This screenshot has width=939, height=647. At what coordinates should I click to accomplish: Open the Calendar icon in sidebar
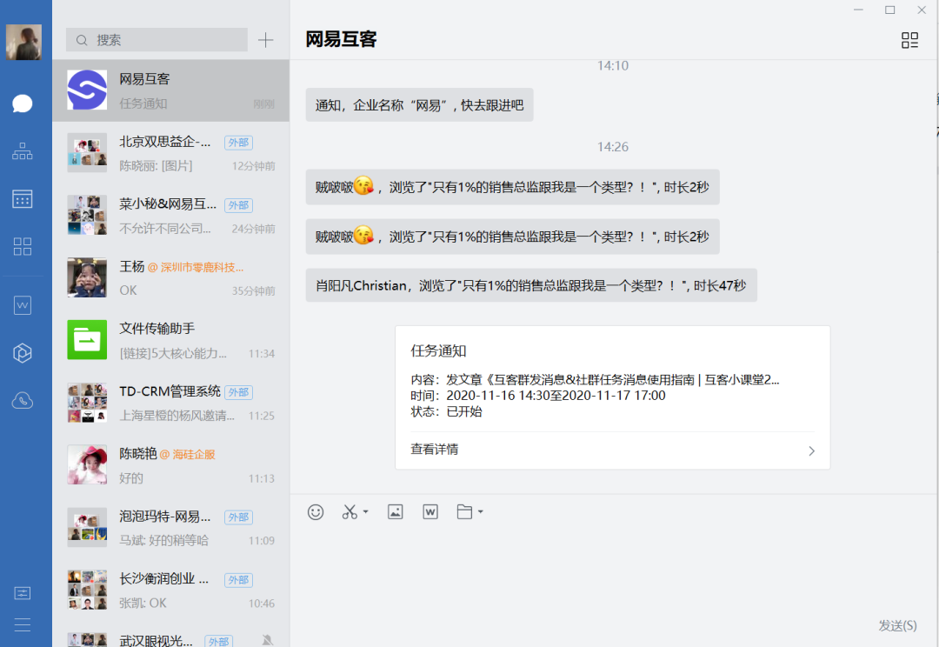(x=22, y=199)
